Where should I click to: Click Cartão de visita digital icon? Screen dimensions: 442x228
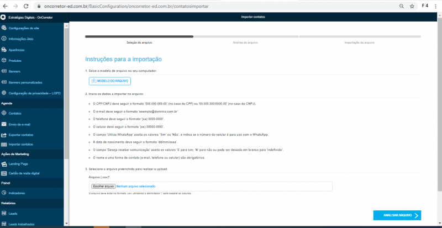(x=4, y=173)
